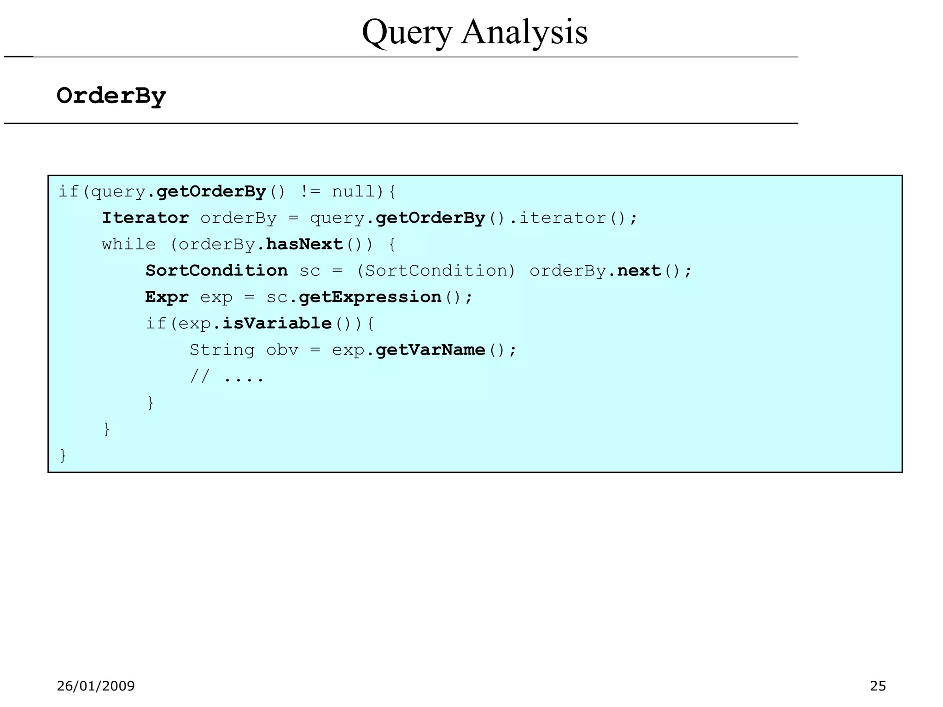
Task: Click the 'if(exp.isVariable()){' code line
Action: [x=261, y=324]
